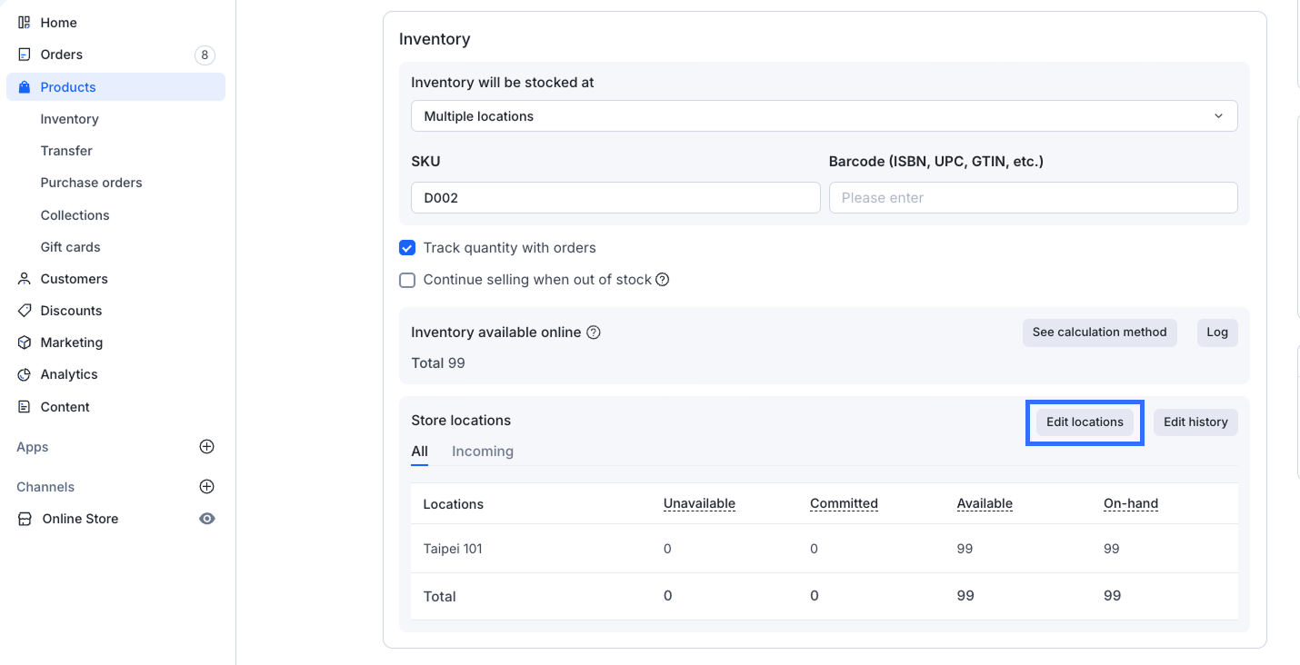Add a new app with plus icon
1300x665 pixels.
coord(206,447)
